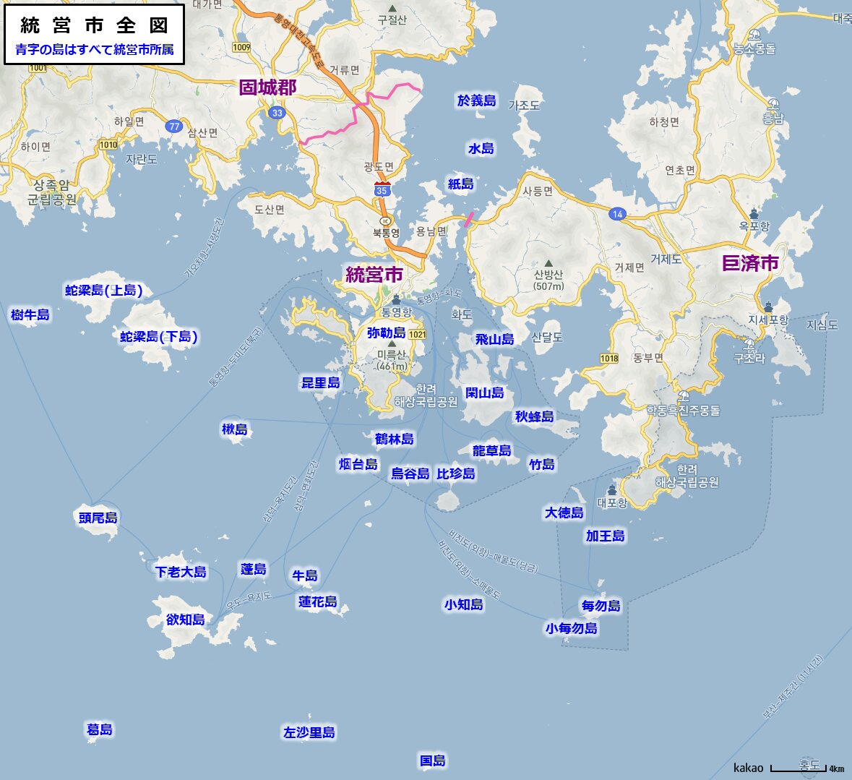This screenshot has width=852, height=780.
Task: Select the purple 巨済市 city label
Action: click(750, 263)
